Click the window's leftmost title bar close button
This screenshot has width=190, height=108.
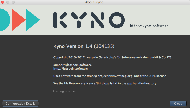coord(3,2)
